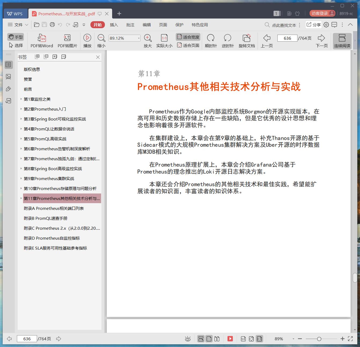360x347 pixels.
Task: Open the 保护 tab
Action: pyautogui.click(x=179, y=25)
